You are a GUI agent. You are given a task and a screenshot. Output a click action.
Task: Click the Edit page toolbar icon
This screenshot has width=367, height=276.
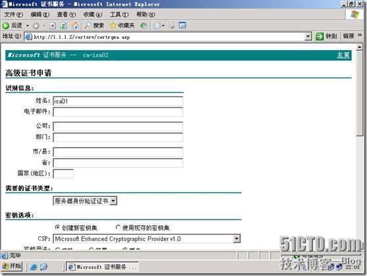(x=182, y=25)
